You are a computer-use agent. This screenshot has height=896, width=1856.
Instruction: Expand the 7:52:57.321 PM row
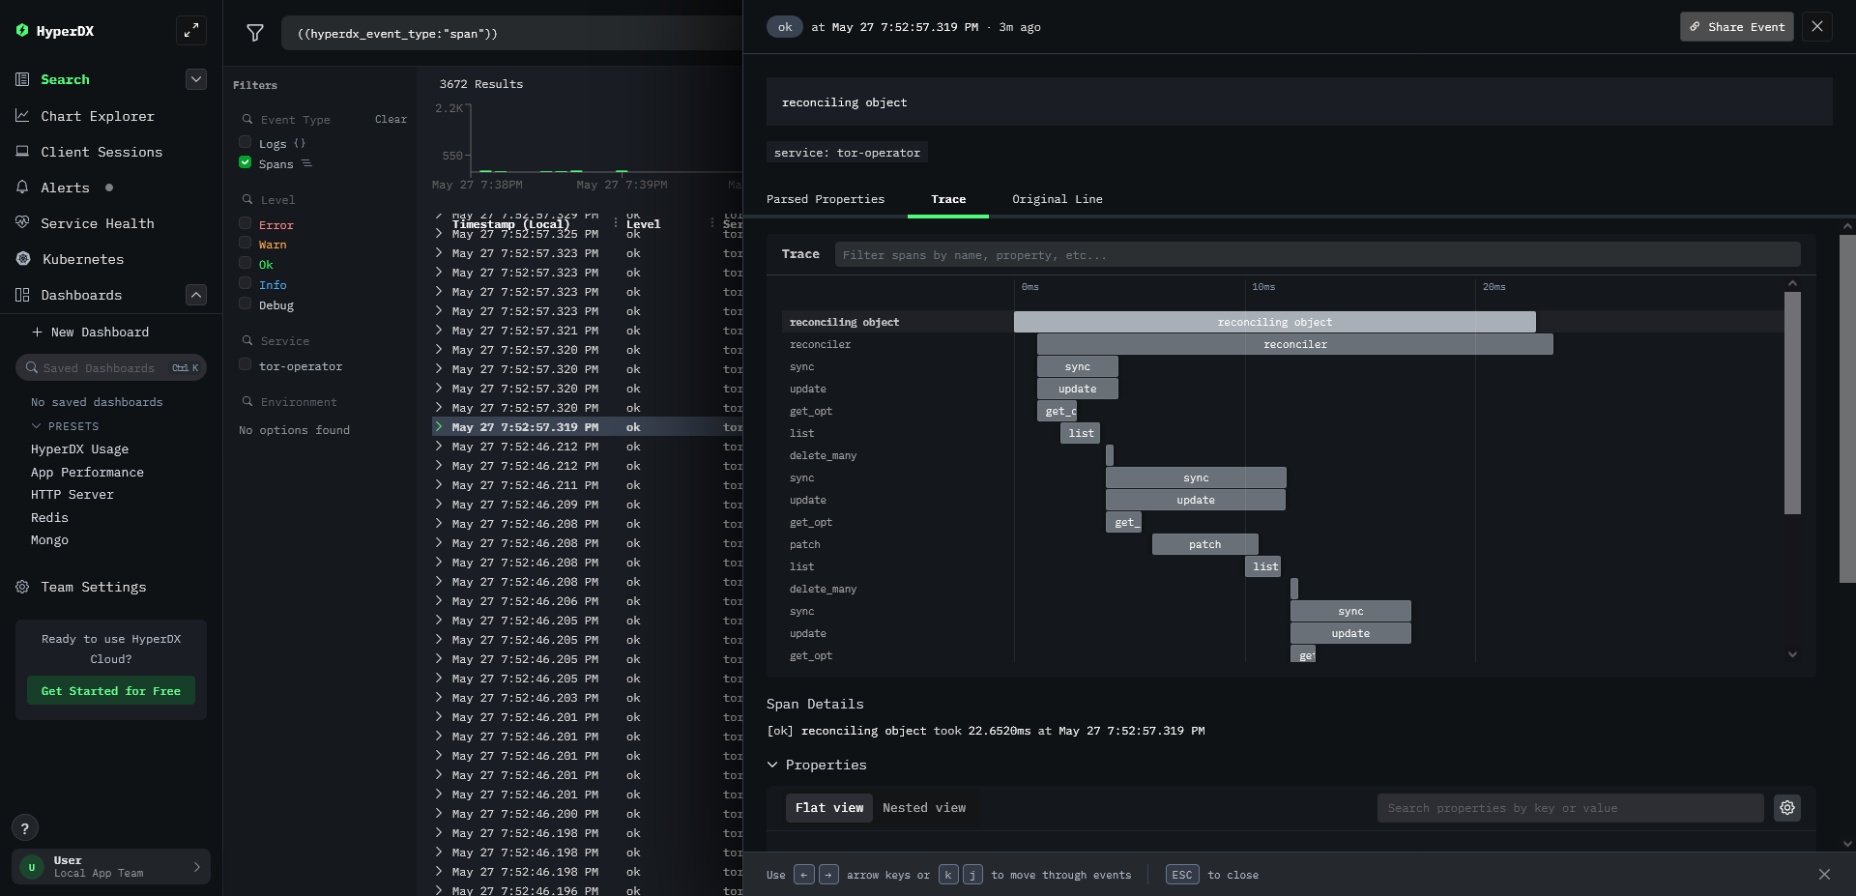click(439, 330)
